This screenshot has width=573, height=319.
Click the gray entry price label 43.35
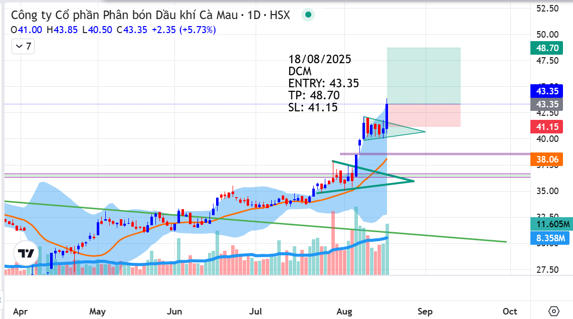click(547, 104)
